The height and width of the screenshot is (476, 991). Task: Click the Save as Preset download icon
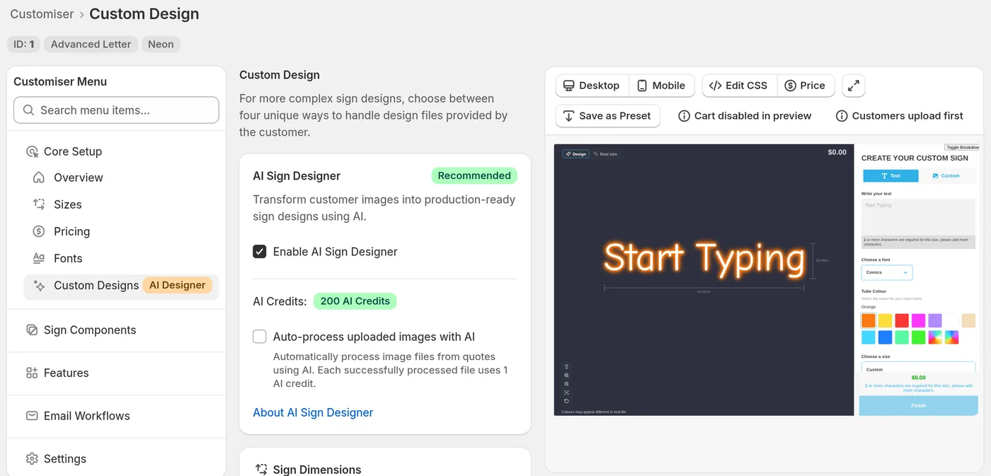568,116
